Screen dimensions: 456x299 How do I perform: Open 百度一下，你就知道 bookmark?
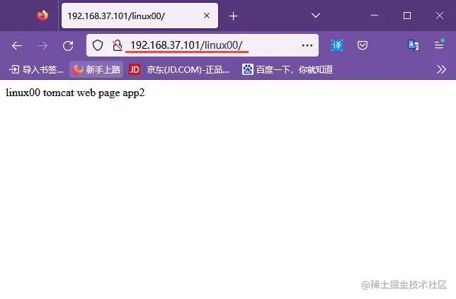[287, 70]
